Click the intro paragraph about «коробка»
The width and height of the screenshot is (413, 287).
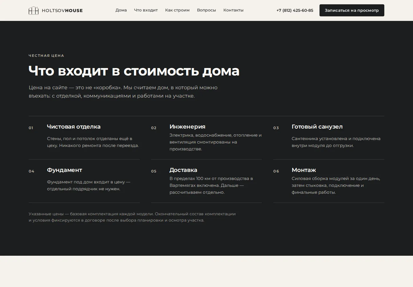[x=123, y=92]
